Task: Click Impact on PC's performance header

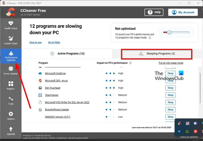Action: click(x=112, y=63)
